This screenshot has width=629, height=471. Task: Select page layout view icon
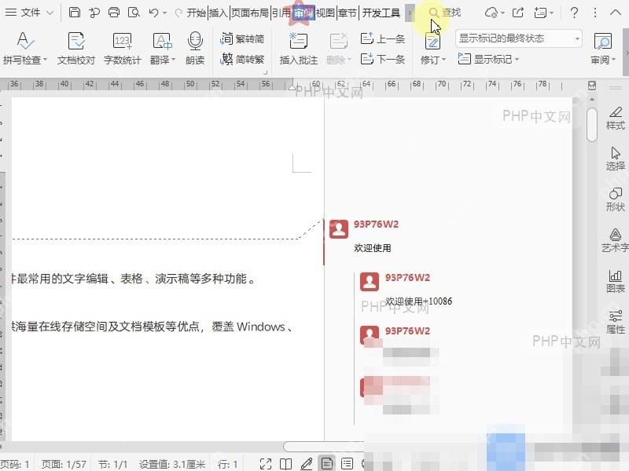click(x=326, y=464)
